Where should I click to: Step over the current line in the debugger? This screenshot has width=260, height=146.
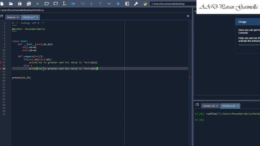(82, 4)
